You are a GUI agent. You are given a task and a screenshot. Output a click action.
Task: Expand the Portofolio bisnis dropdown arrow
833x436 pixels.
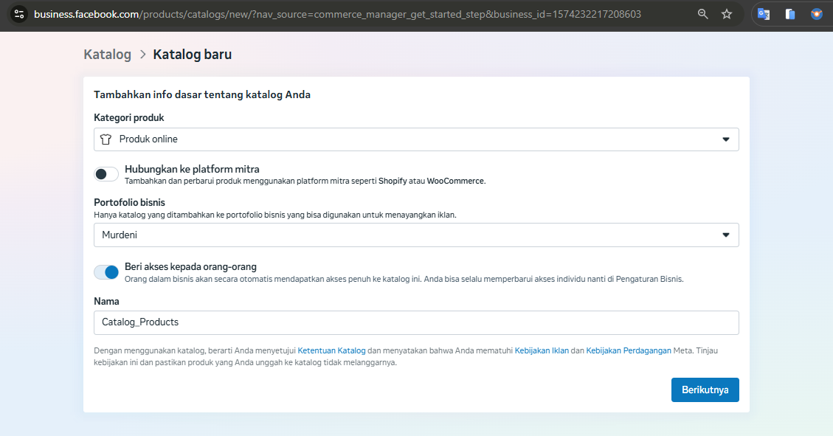[725, 235]
